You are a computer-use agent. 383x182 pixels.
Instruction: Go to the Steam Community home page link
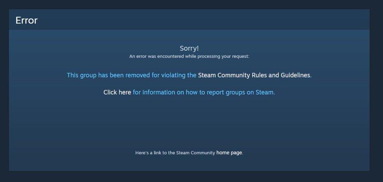(229, 153)
